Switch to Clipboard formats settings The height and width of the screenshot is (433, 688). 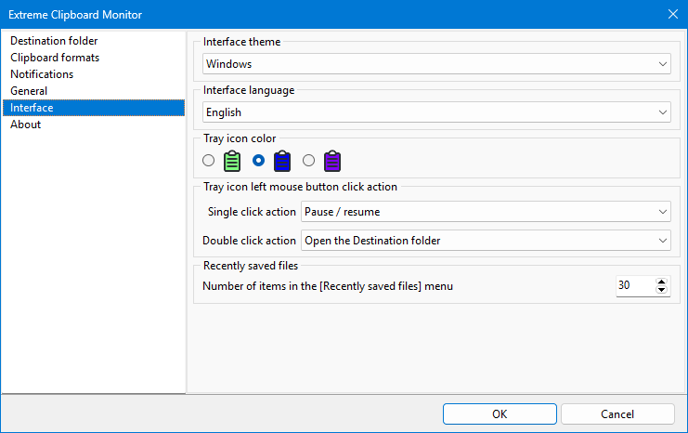pos(94,58)
